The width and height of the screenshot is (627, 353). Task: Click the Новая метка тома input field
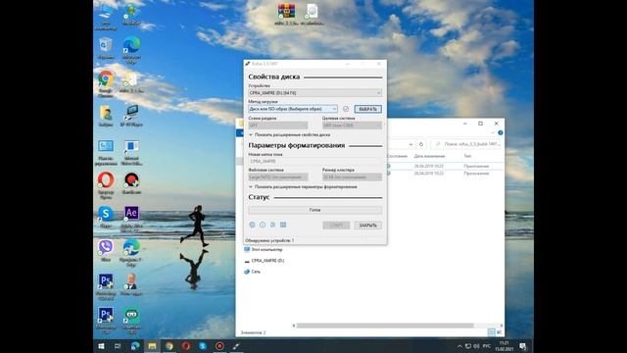pyautogui.click(x=315, y=161)
